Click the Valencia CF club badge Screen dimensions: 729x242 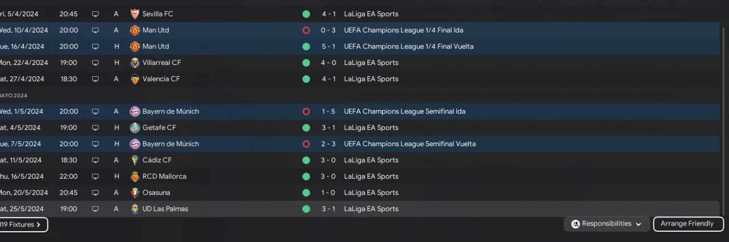pos(135,79)
